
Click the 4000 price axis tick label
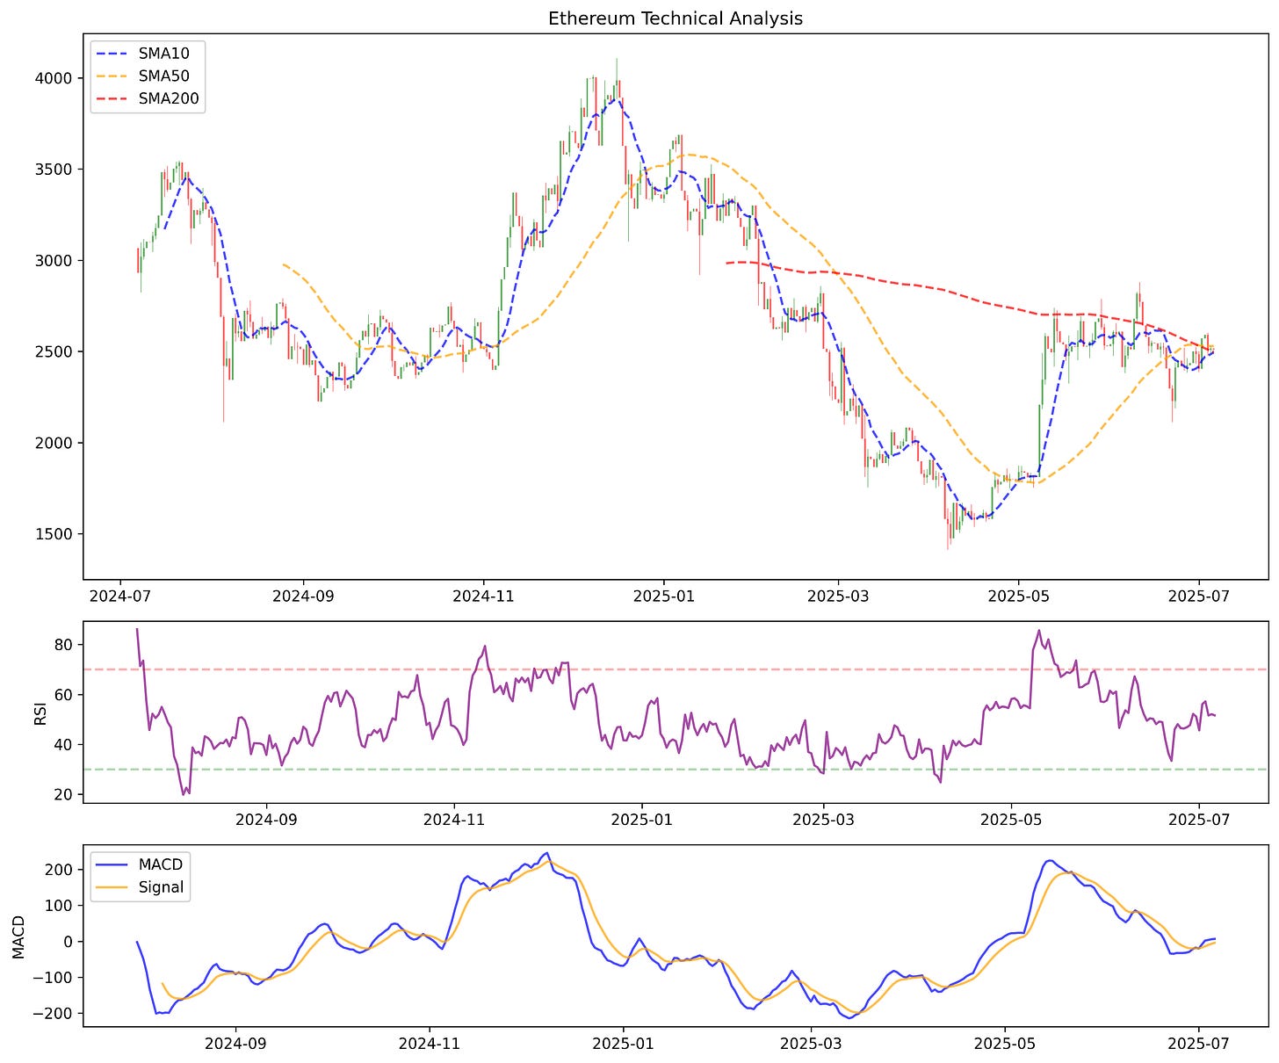point(55,78)
